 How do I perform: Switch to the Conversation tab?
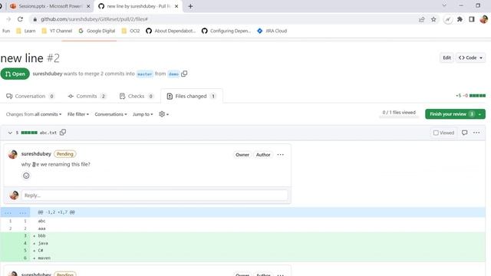[31, 96]
